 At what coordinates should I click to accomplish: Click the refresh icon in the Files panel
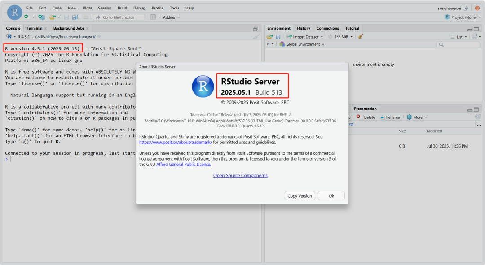477,117
